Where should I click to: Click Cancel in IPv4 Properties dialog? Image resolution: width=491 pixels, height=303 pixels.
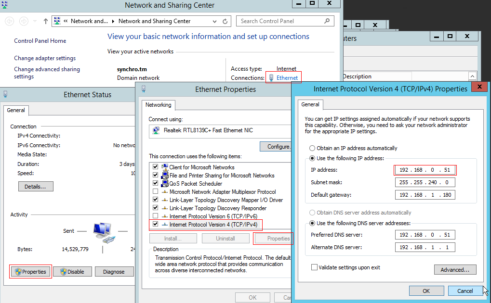[465, 291]
